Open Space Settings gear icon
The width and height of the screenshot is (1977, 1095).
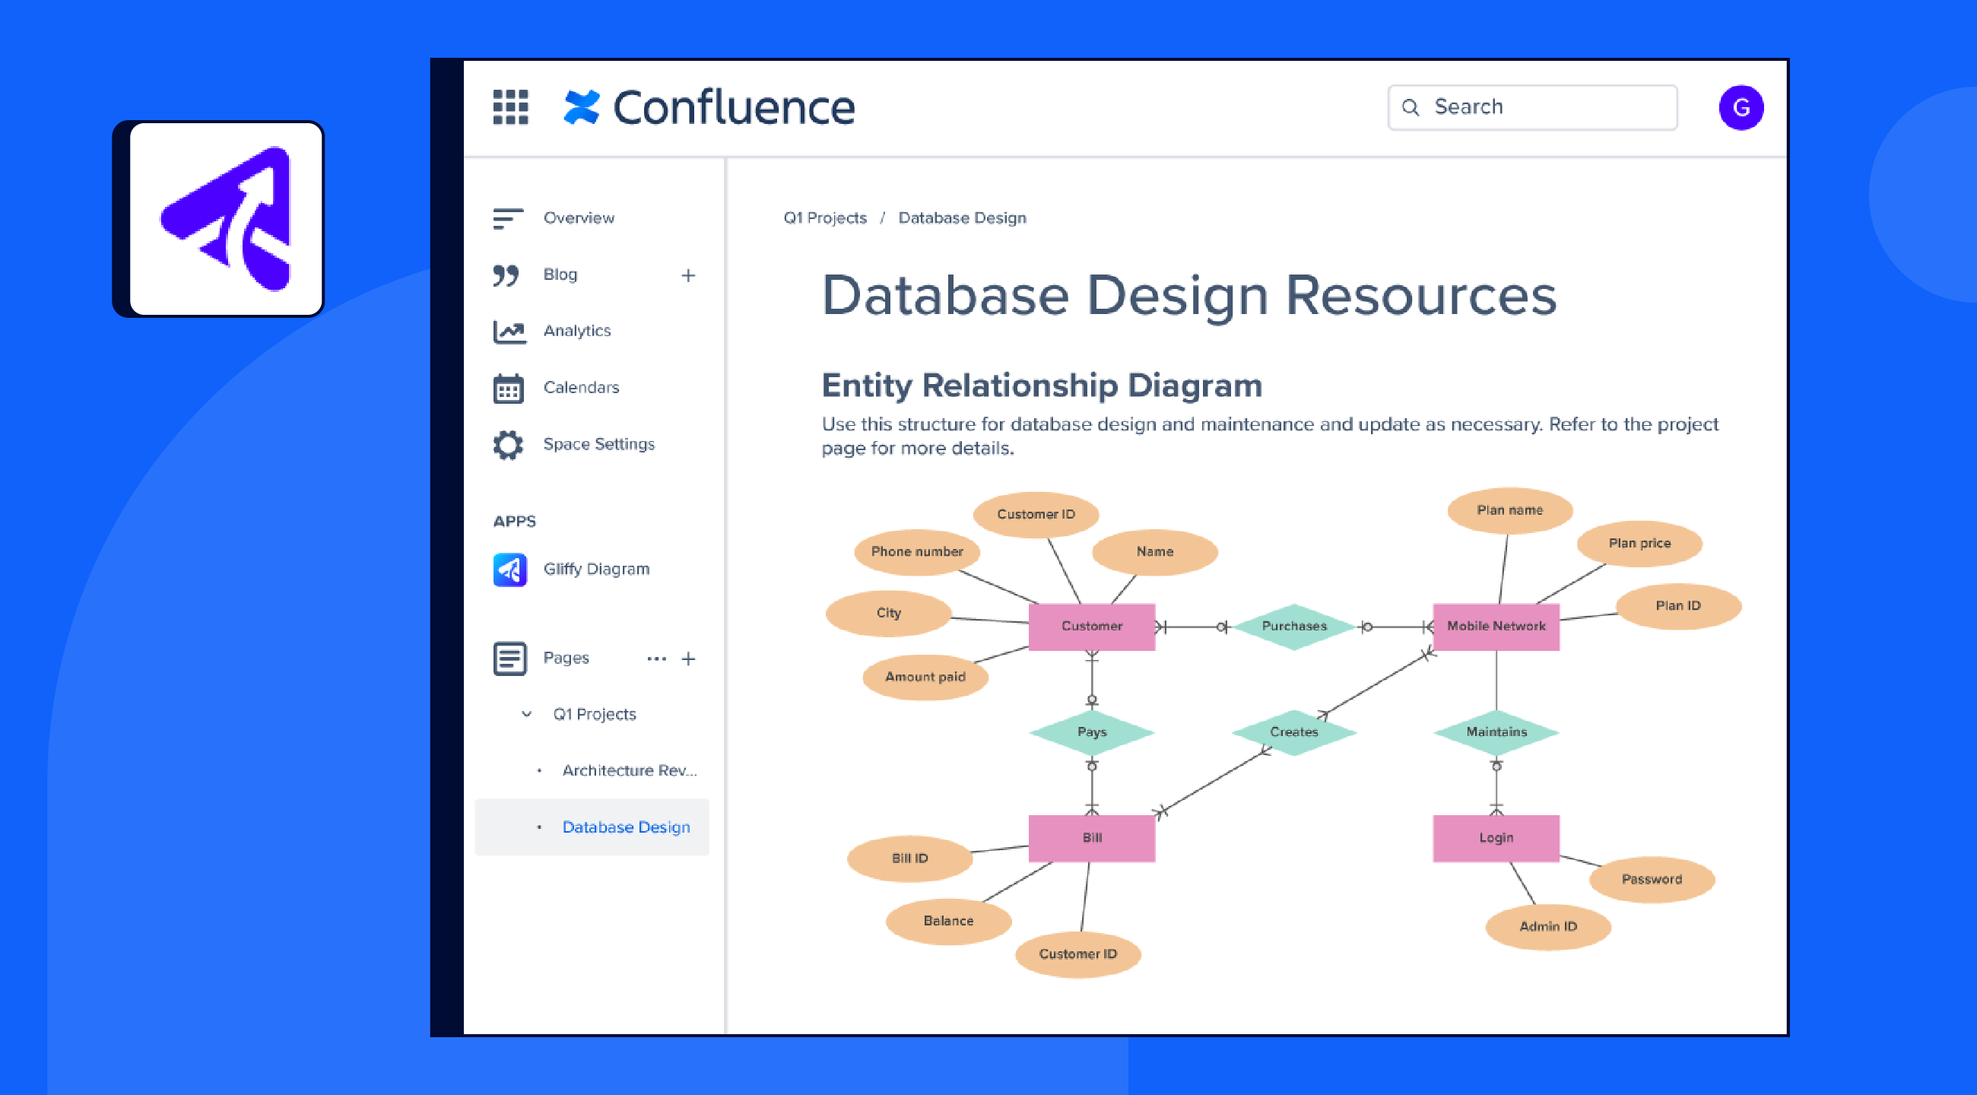click(508, 444)
